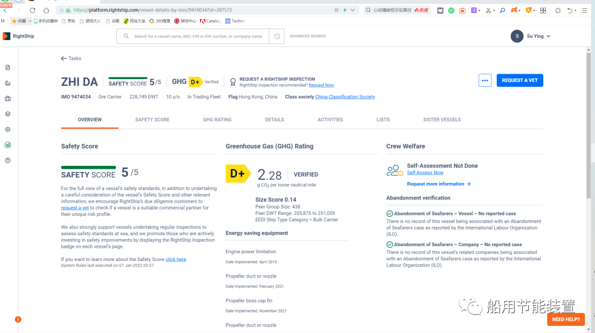
Task: Open China Classification Society link
Action: (x=345, y=97)
